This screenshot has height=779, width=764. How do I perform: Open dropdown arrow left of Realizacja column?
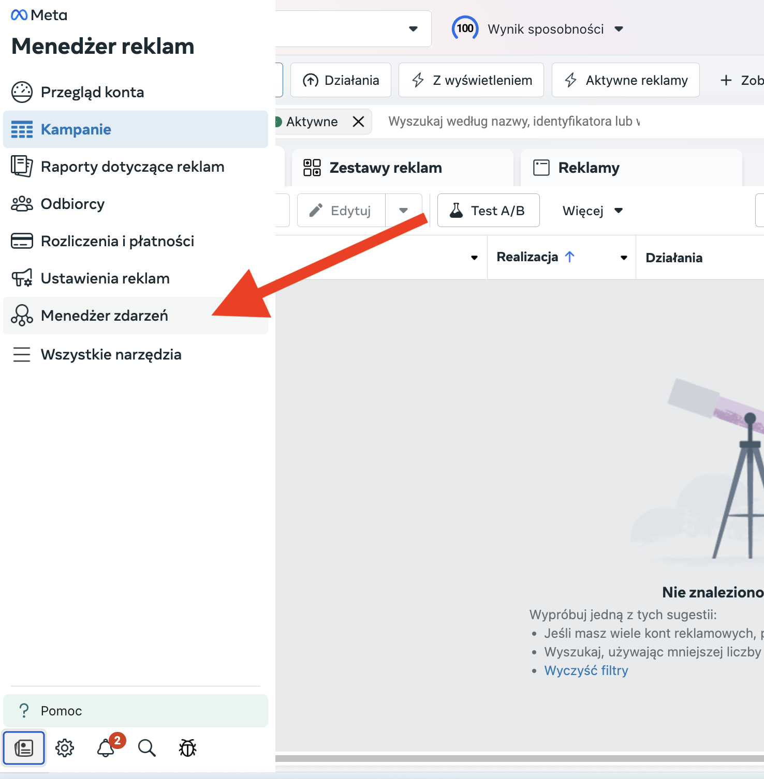point(475,258)
